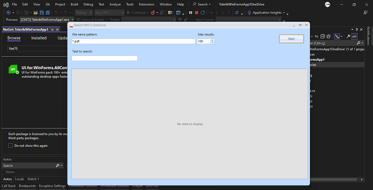This screenshot has height=190, width=373.
Task: Close the NuGet TelerikWinFormsApp1 tab
Action: (x=57, y=30)
